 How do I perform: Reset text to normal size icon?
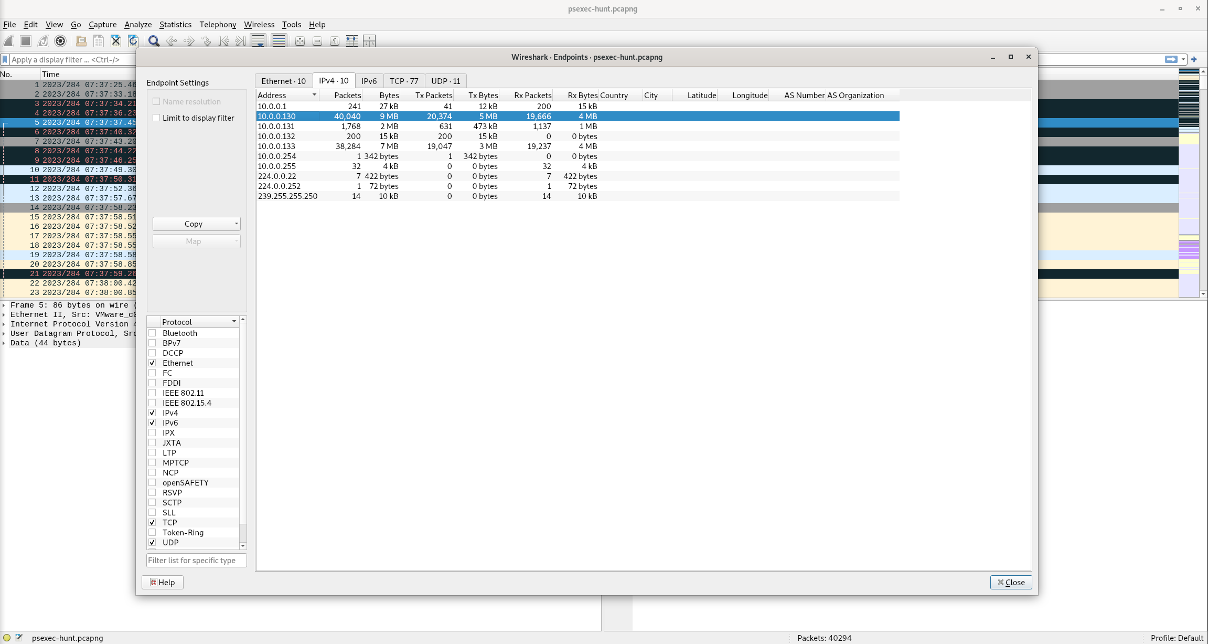point(335,41)
